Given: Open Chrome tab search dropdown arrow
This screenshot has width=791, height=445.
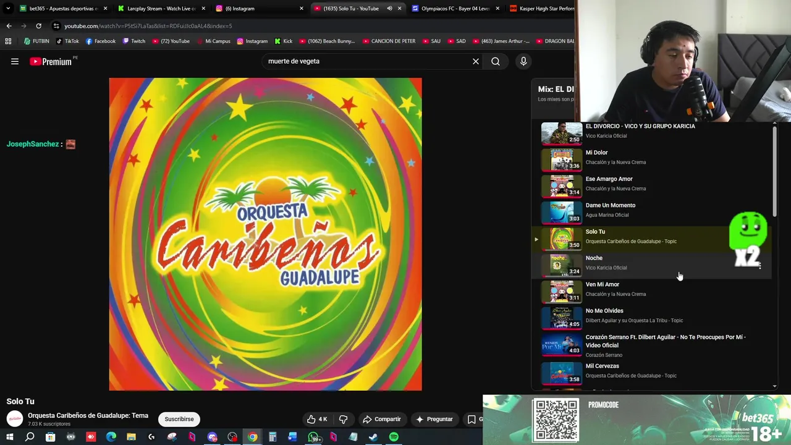Looking at the screenshot, I should (8, 9).
